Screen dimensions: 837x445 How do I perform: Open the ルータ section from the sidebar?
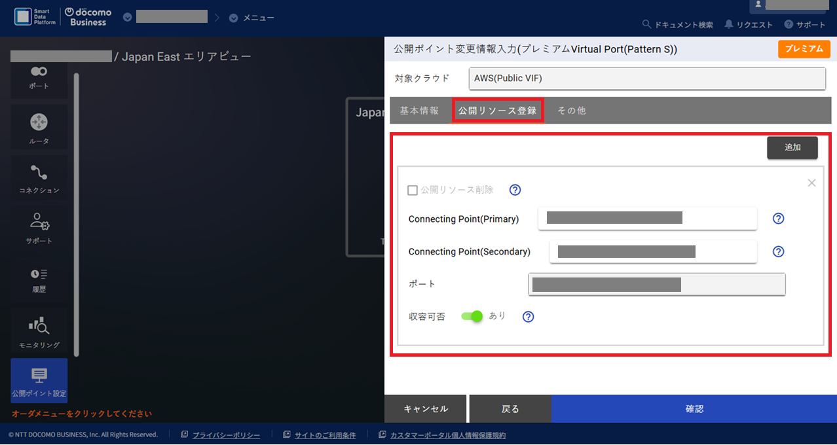point(39,126)
